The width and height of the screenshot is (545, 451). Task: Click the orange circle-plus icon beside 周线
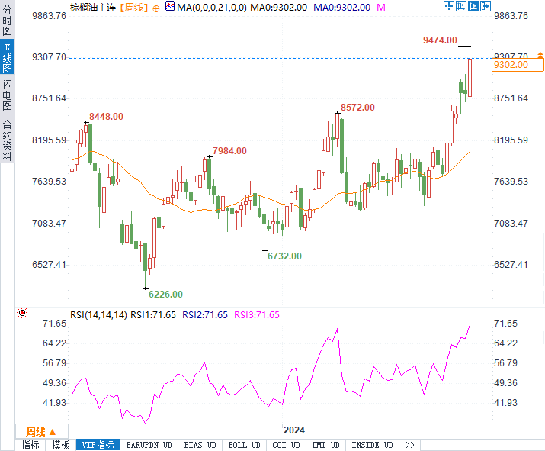156,8
